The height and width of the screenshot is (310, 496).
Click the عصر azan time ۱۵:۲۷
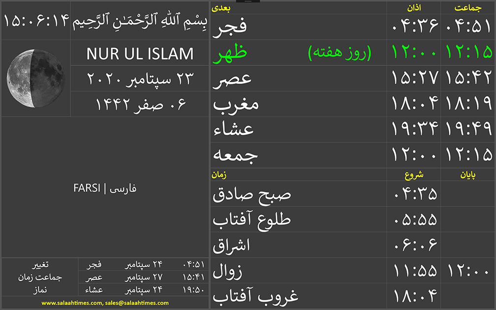[414, 79]
